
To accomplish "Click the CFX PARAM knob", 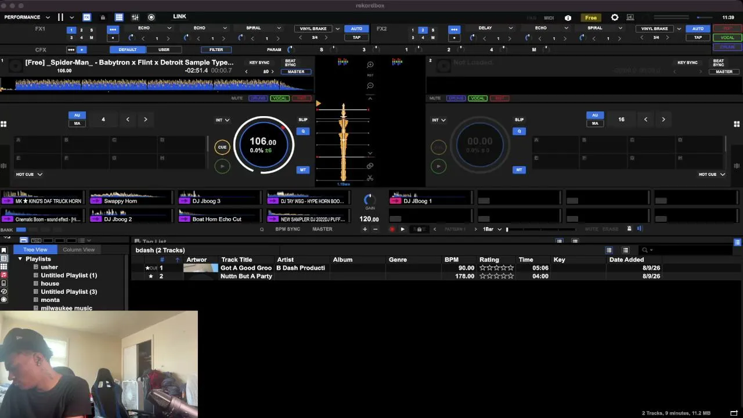I will click(x=290, y=50).
